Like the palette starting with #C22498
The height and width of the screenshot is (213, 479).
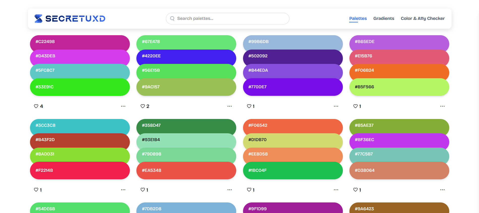36,106
